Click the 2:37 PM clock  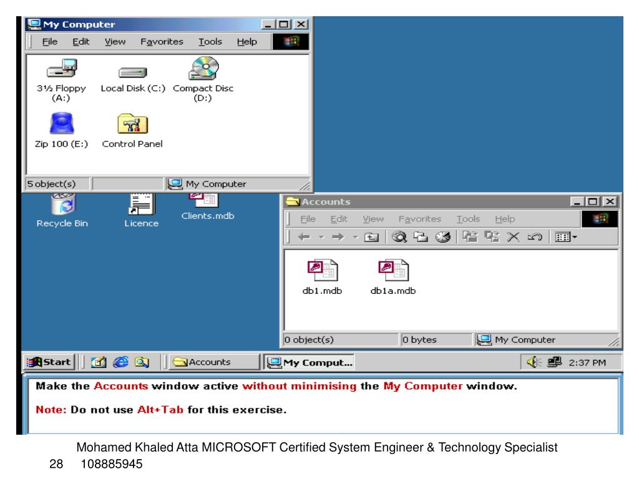click(587, 362)
